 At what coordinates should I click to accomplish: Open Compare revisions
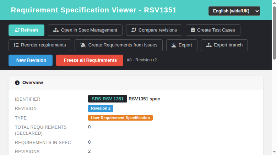154,30
